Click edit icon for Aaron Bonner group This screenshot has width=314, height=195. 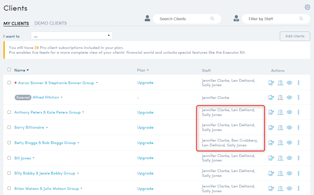[x=272, y=83]
